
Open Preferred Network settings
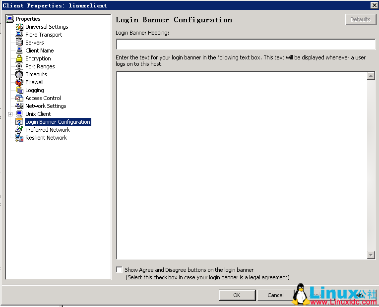point(48,130)
